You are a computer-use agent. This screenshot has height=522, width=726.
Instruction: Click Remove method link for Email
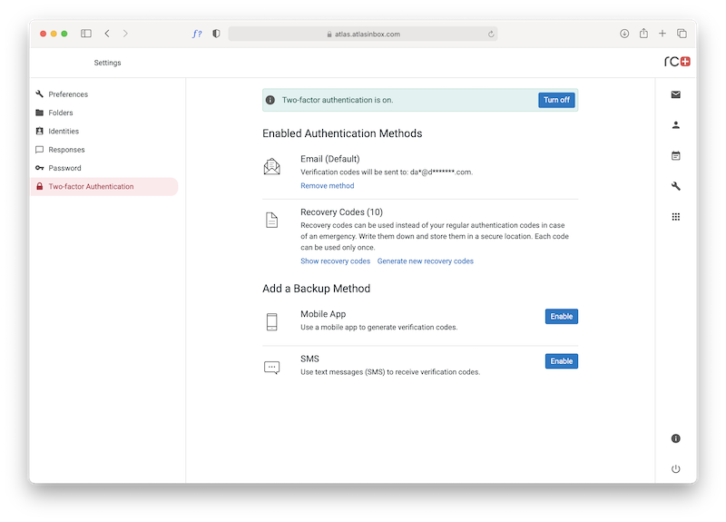(x=328, y=186)
